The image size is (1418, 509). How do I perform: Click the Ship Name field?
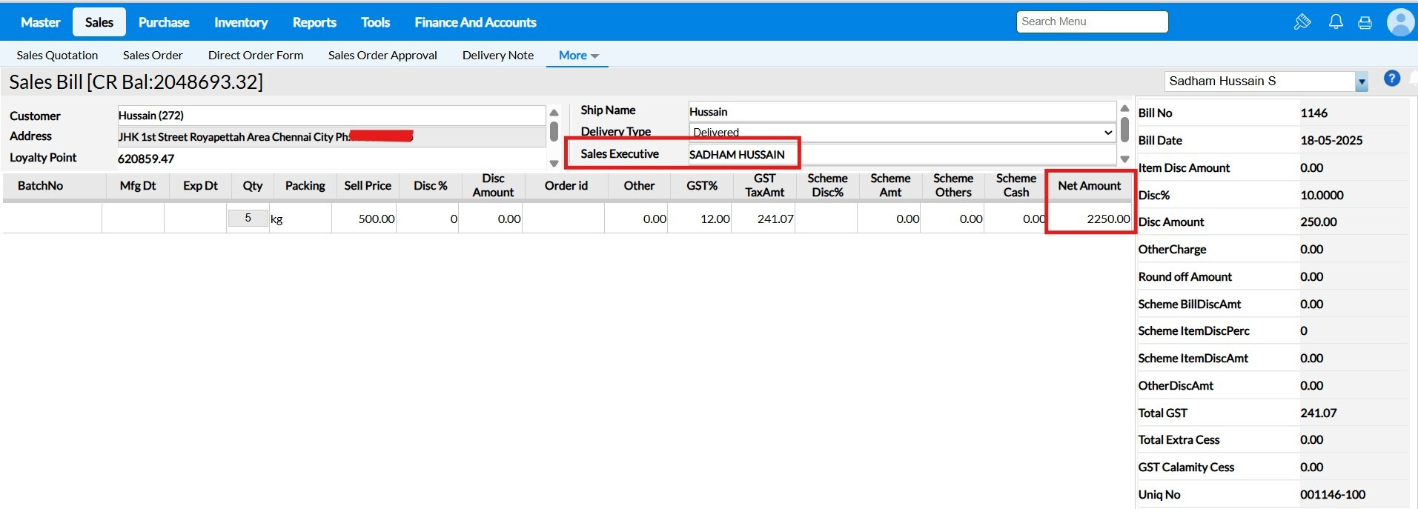click(902, 111)
